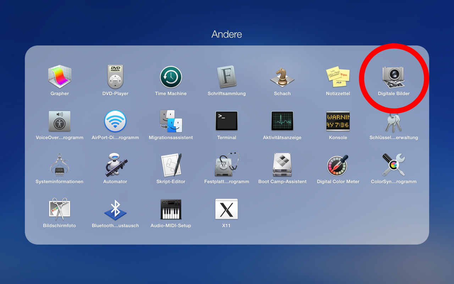454x284 pixels.
Task: Launch Aktivitätsanzeige monitor
Action: (282, 121)
